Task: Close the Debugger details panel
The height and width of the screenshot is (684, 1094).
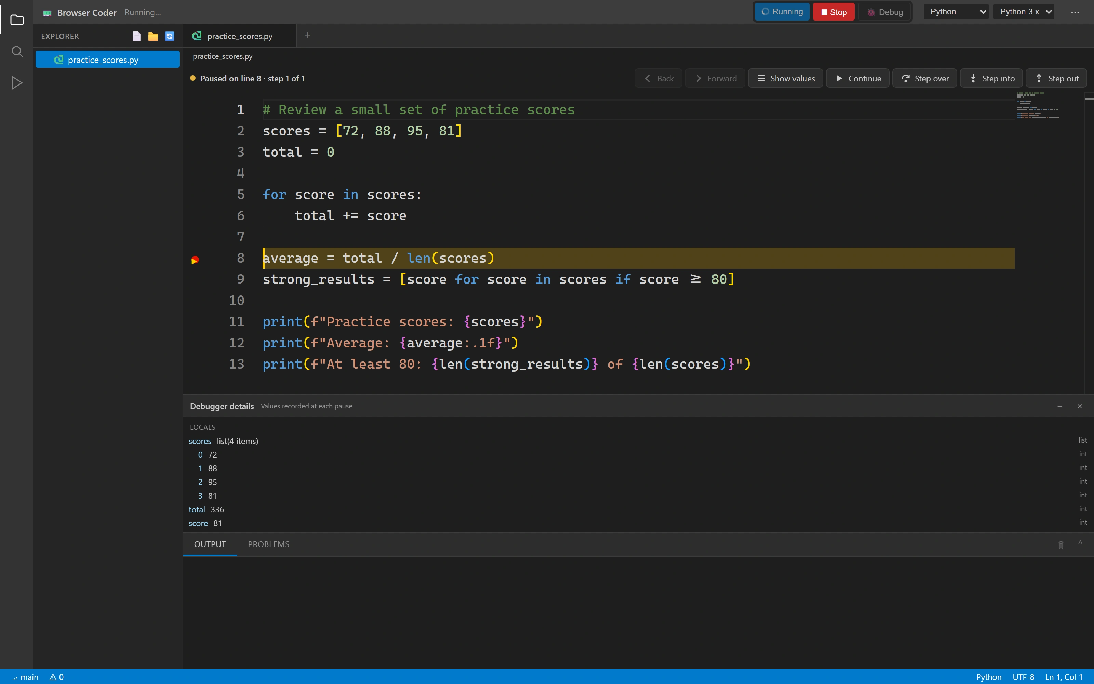Action: pyautogui.click(x=1080, y=406)
